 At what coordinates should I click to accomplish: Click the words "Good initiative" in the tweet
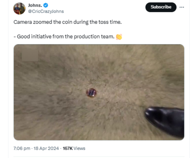[33, 37]
